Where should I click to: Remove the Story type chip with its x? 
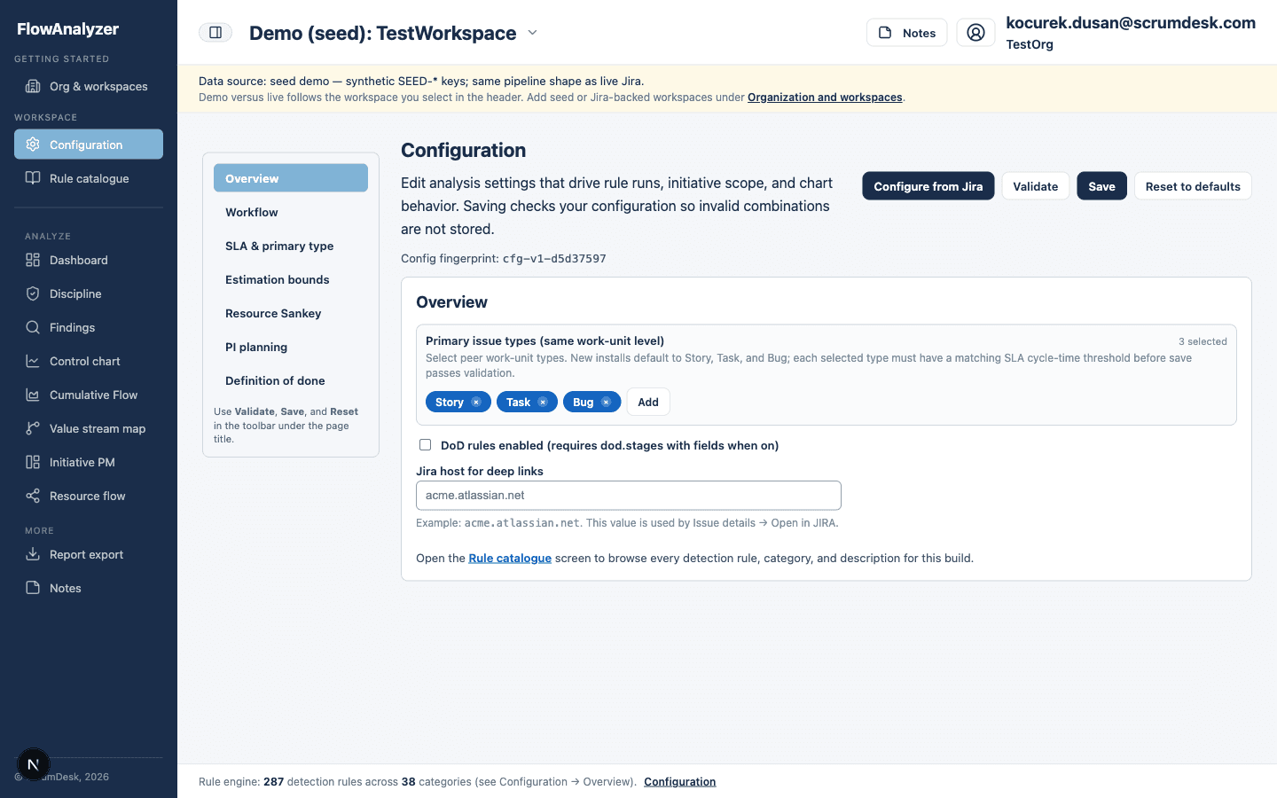tap(476, 403)
